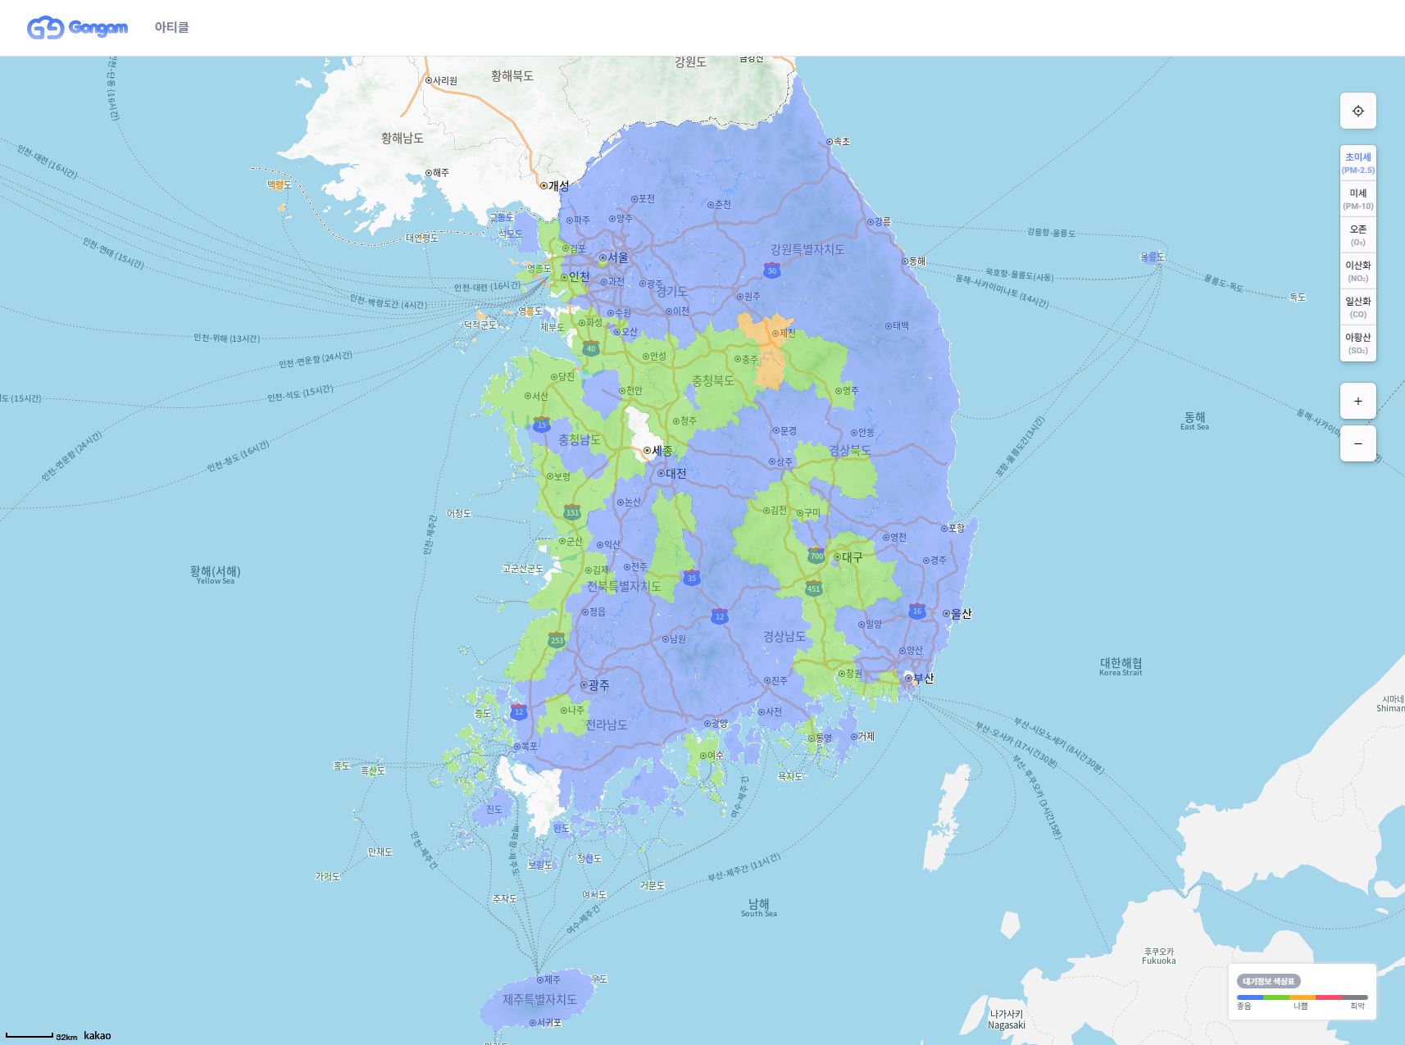Image resolution: width=1405 pixels, height=1045 pixels.
Task: Toggle the 미세 (PM-10) layer on
Action: (x=1357, y=201)
